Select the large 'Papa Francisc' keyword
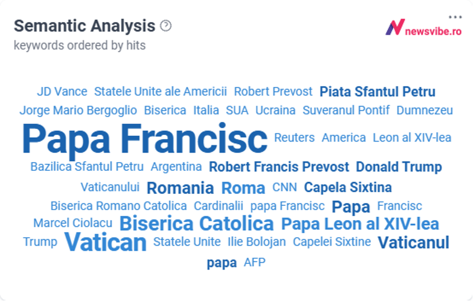The height and width of the screenshot is (301, 473). pos(144,139)
